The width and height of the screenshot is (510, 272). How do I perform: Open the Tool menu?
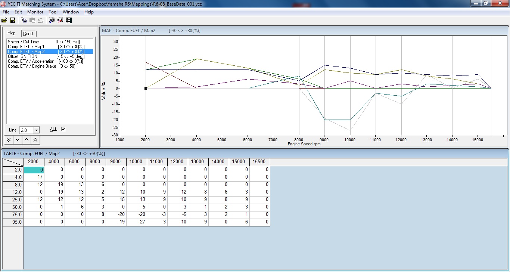pyautogui.click(x=53, y=12)
